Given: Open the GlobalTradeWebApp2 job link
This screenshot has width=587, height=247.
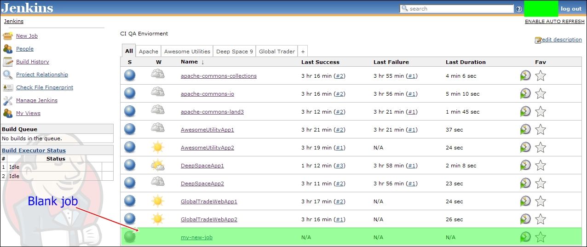Looking at the screenshot, I should [209, 219].
